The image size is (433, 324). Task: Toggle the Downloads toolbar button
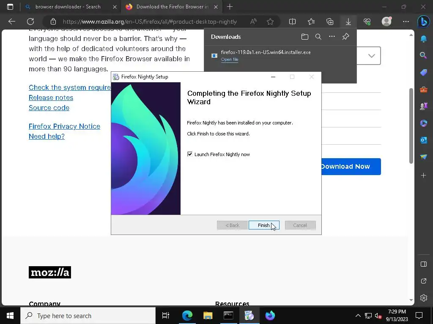tap(348, 22)
